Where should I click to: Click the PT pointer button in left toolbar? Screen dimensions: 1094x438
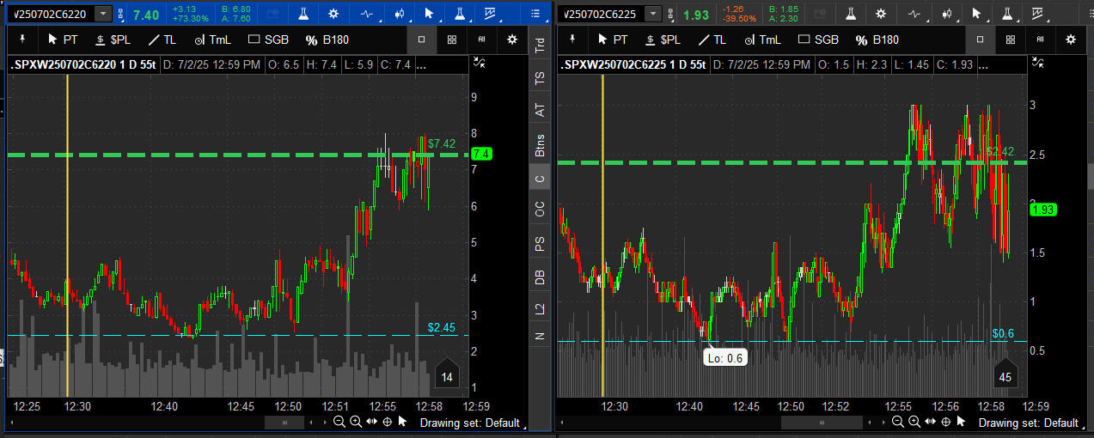[63, 40]
